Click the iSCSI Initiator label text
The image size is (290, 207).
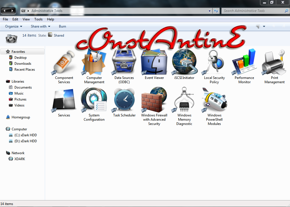pos(184,78)
